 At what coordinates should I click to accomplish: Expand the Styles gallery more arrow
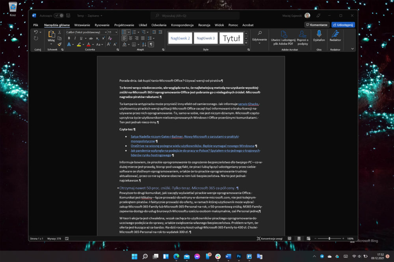click(x=246, y=43)
